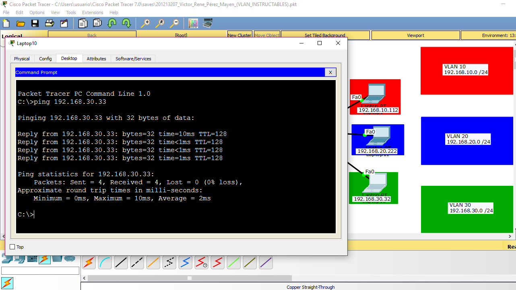Reset zoom with the R magnifier
Viewport: 516px width, 290px height.
(160, 23)
